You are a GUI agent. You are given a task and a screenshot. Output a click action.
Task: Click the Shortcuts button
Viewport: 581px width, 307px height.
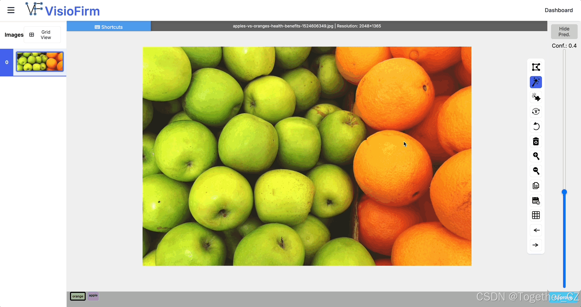[109, 27]
